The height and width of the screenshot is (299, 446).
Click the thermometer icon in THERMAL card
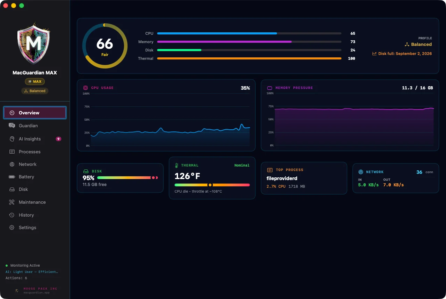[x=177, y=165]
